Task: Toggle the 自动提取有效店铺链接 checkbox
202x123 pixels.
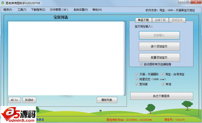Action: point(141,64)
